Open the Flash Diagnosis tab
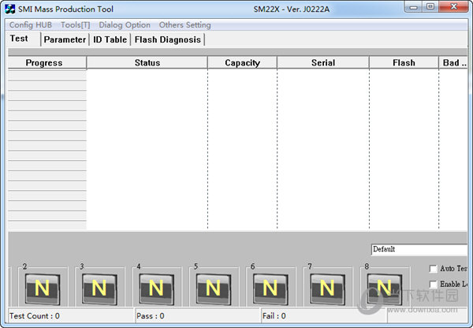 pyautogui.click(x=168, y=39)
